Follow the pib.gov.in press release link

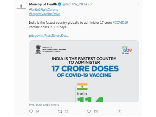pos(49,36)
